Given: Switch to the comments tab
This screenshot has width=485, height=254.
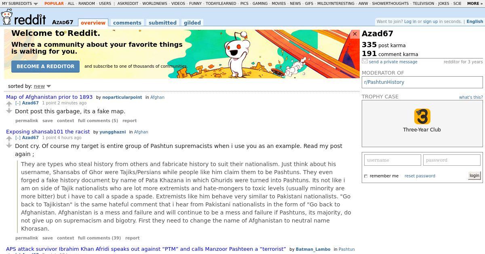Looking at the screenshot, I should pyautogui.click(x=127, y=23).
